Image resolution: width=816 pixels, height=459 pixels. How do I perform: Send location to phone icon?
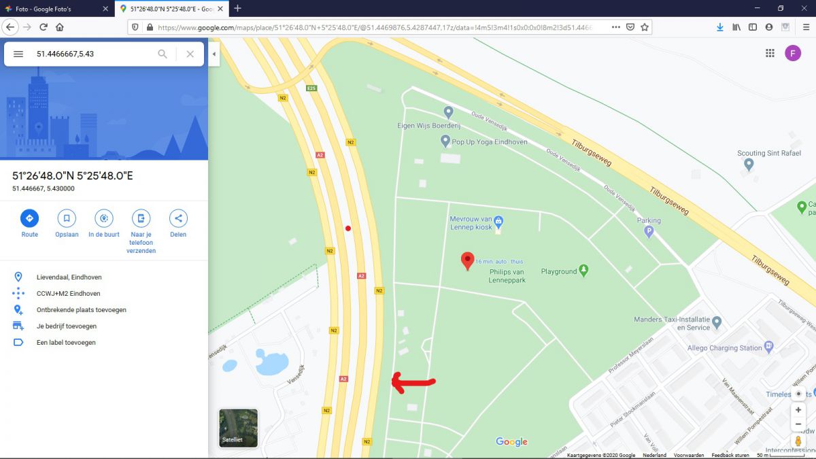point(141,218)
